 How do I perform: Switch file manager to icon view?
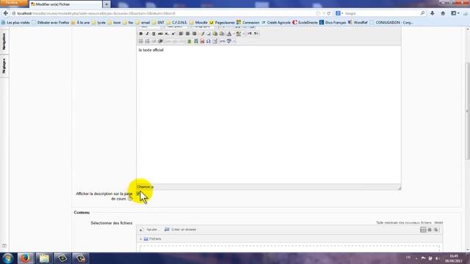pos(423,230)
